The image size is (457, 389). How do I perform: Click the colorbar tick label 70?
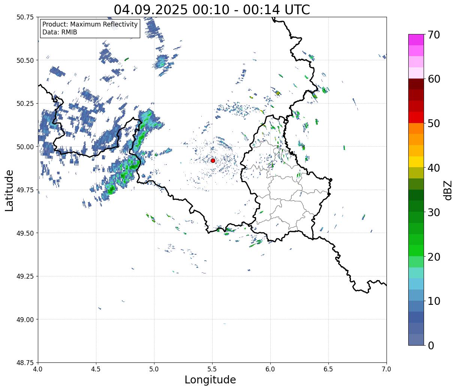tap(434, 35)
